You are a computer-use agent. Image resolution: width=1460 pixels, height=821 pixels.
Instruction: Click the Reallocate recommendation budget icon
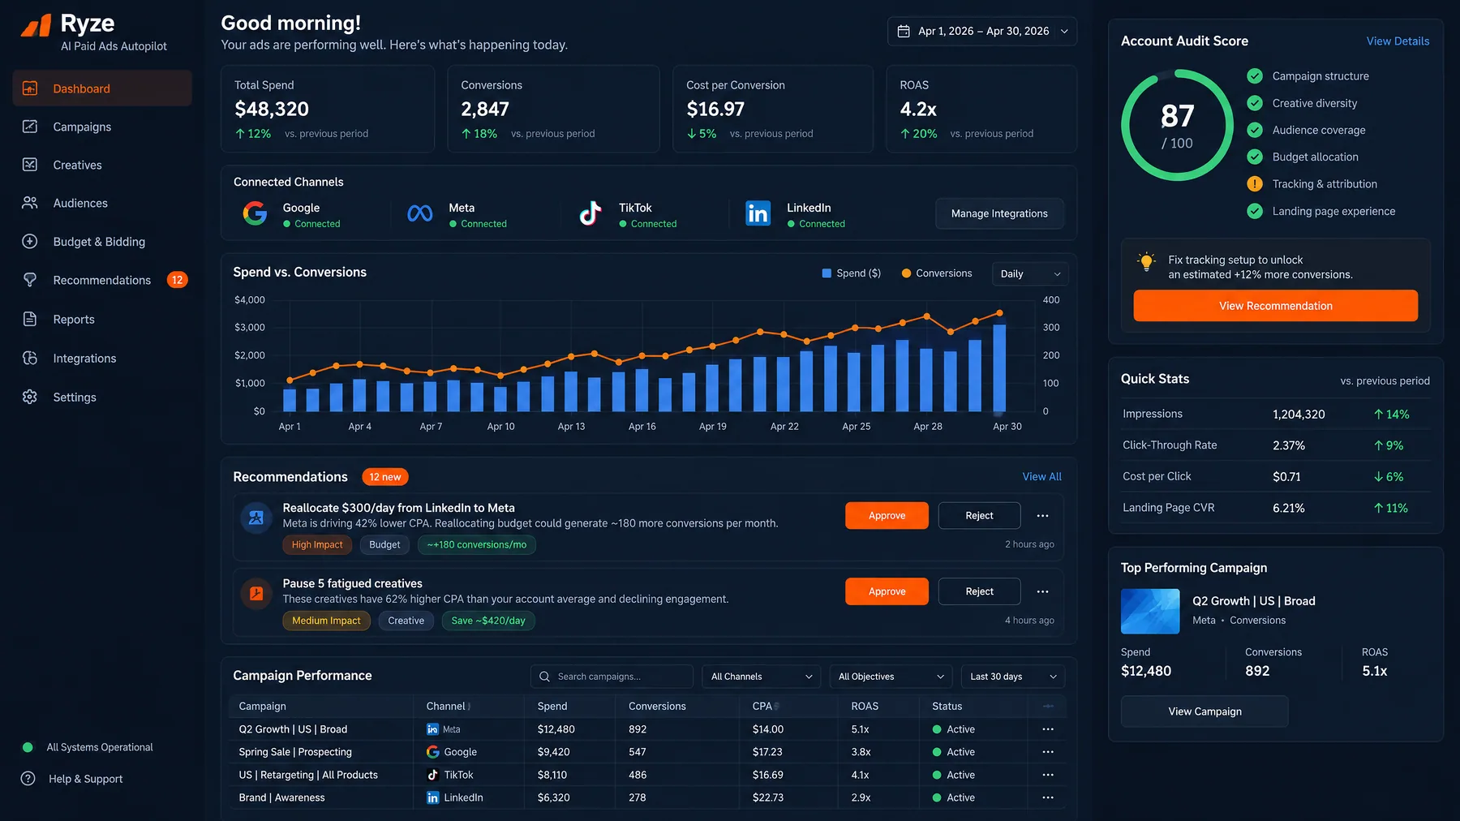(x=256, y=518)
